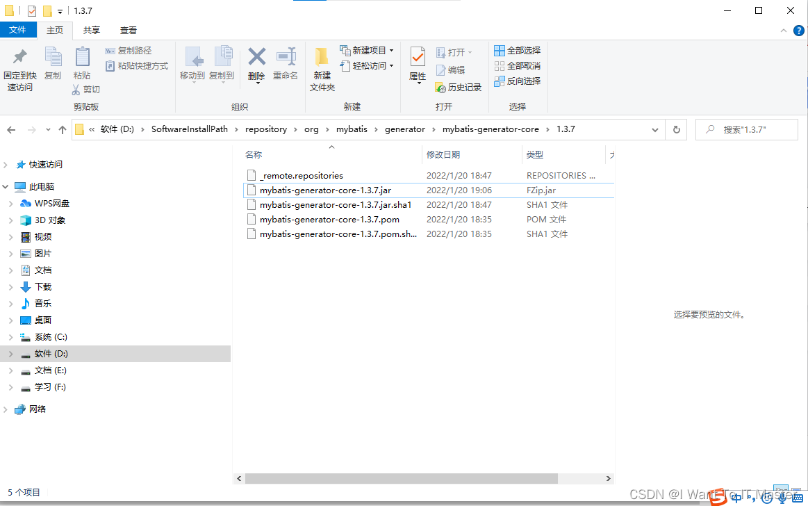Open Move to (移动到) menu
808x506 pixels.
[x=192, y=64]
